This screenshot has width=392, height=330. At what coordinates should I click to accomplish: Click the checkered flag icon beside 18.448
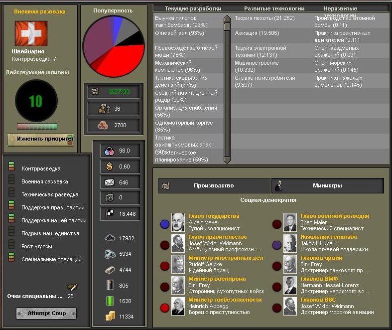pyautogui.click(x=110, y=213)
